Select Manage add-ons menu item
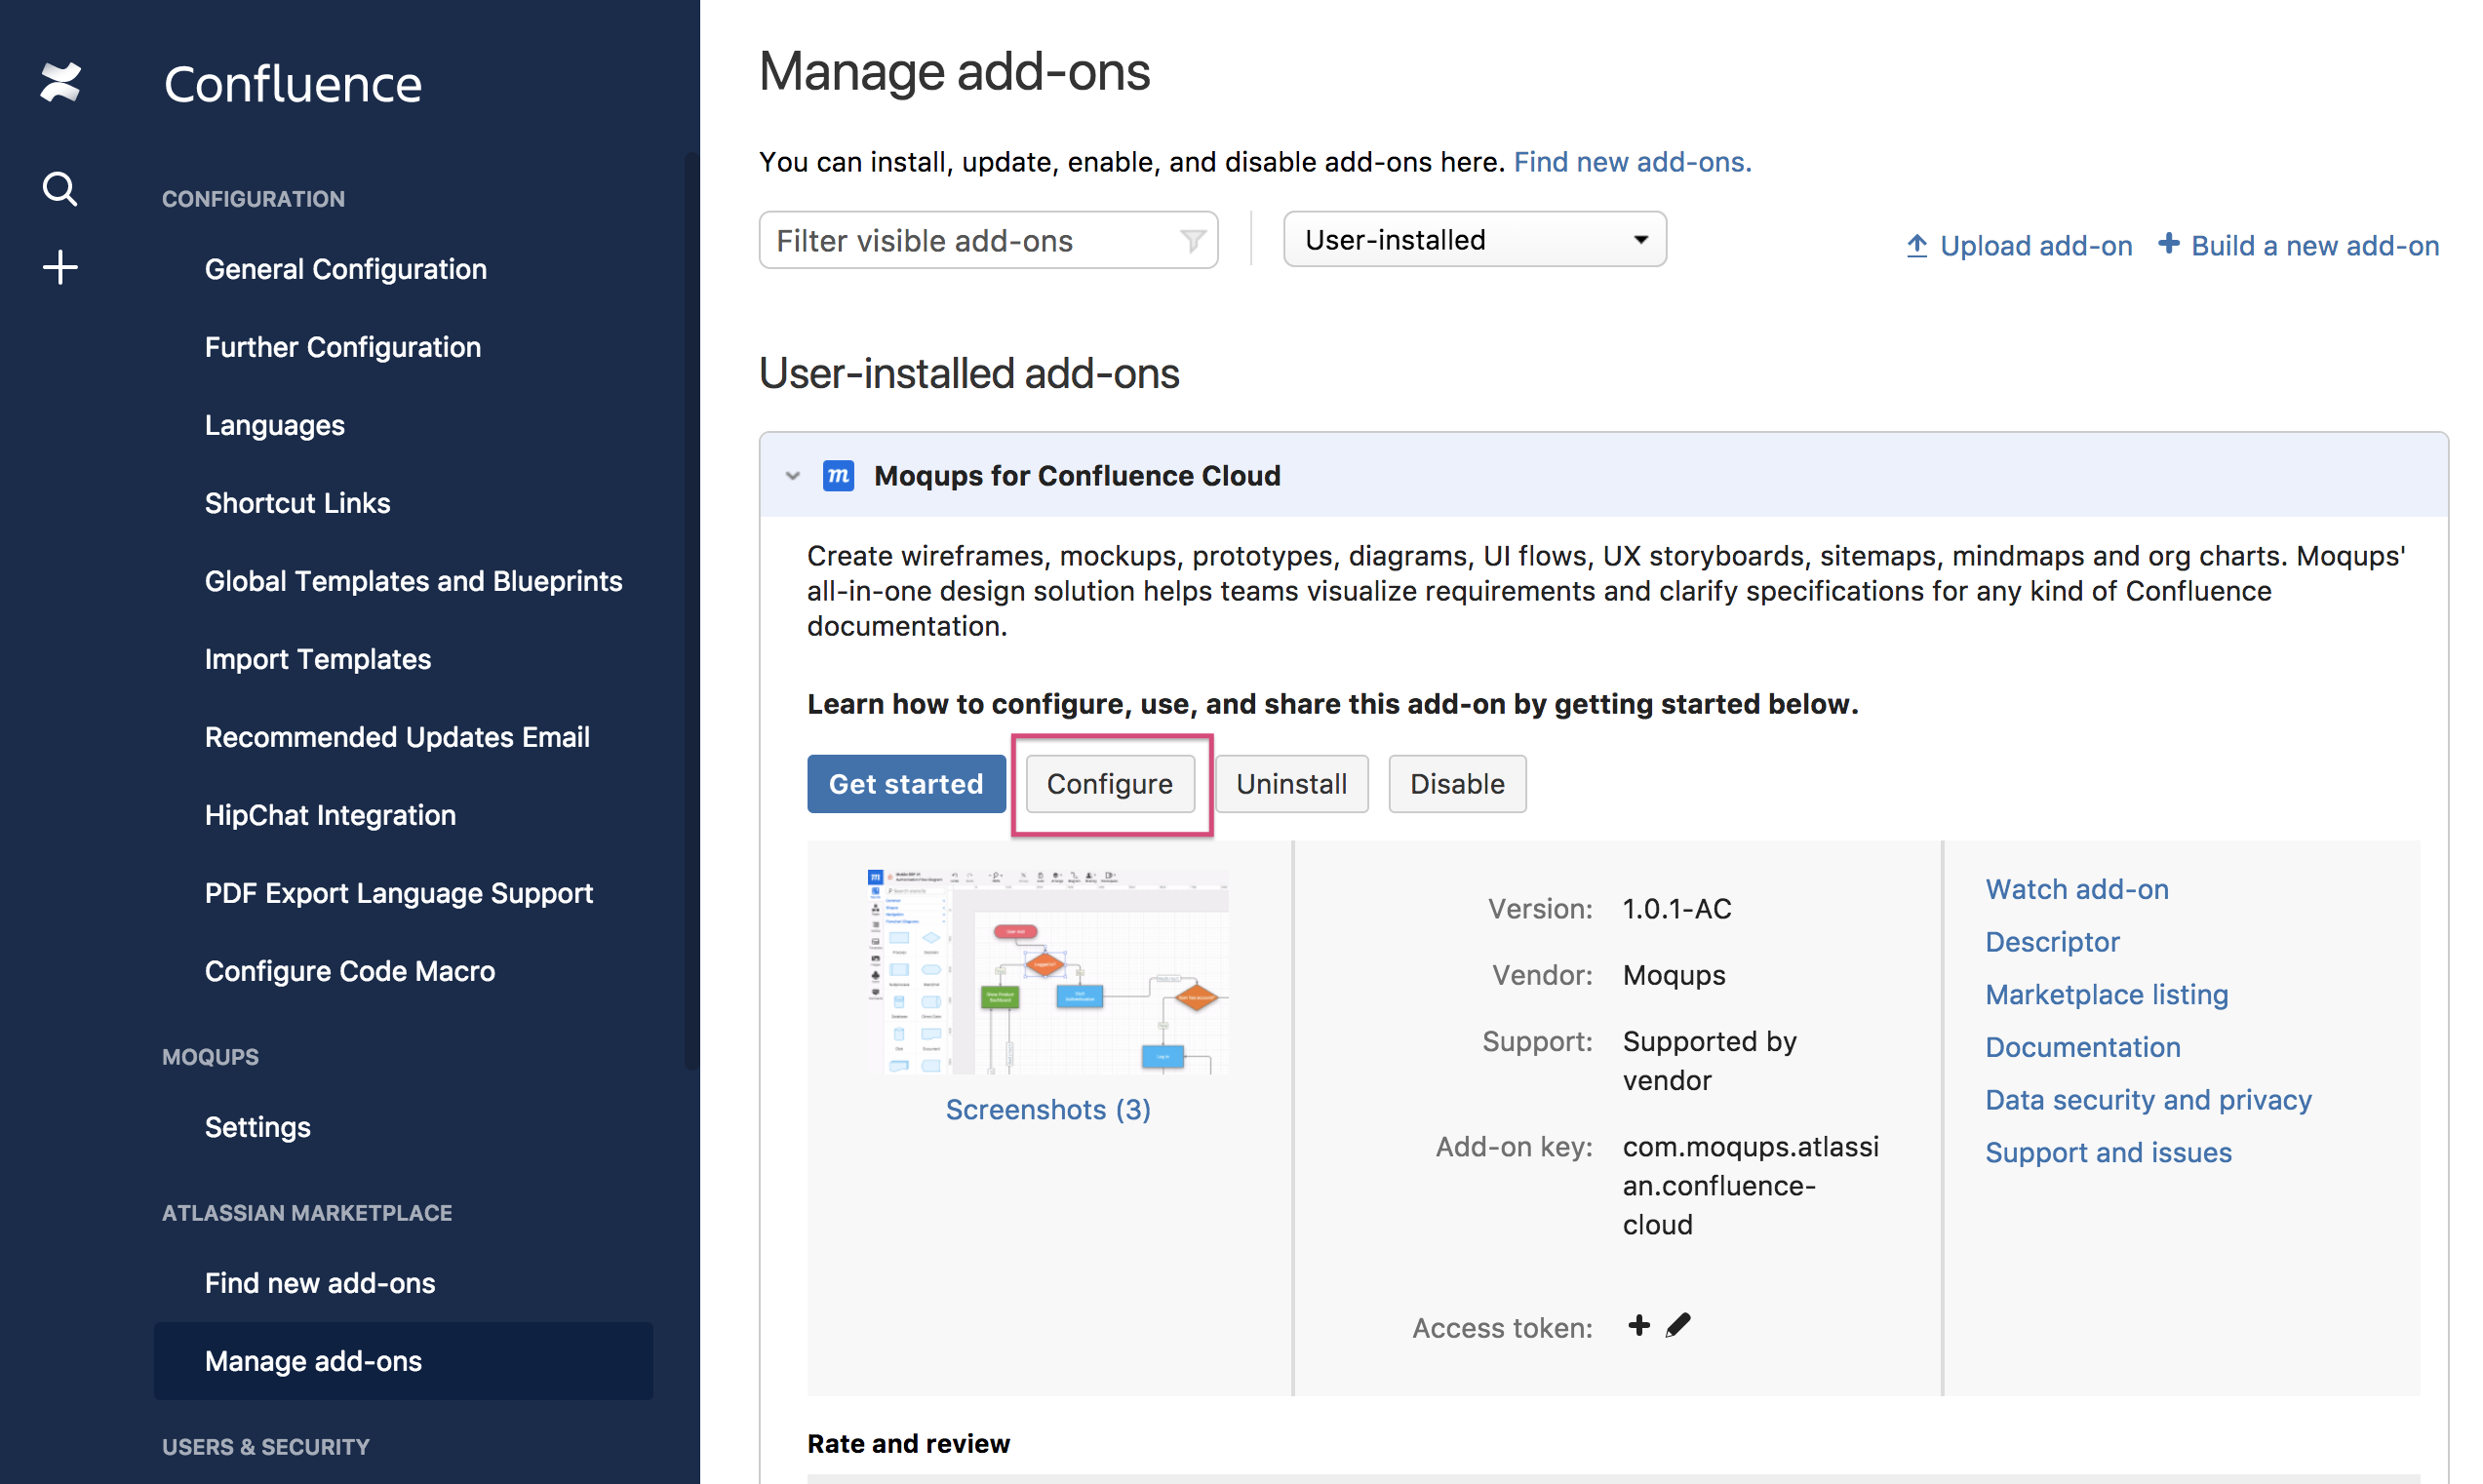Image resolution: width=2483 pixels, height=1484 pixels. (x=313, y=1358)
